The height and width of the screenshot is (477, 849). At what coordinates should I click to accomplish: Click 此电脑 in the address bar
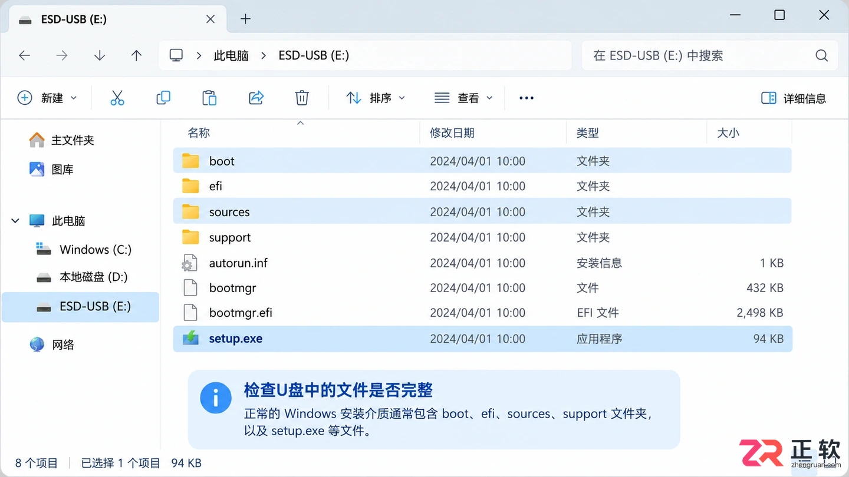point(231,55)
